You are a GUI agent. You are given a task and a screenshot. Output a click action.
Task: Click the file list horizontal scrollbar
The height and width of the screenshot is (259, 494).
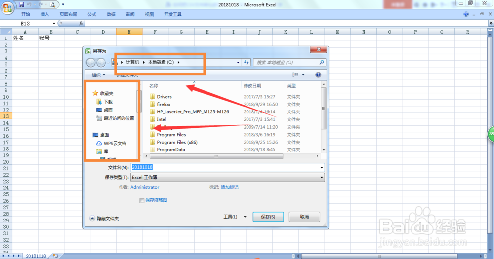216,156
